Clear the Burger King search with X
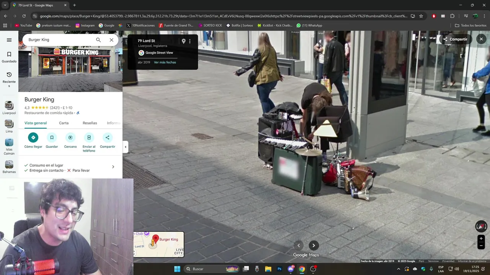Screen dimensions: 490x275 pos(111,40)
